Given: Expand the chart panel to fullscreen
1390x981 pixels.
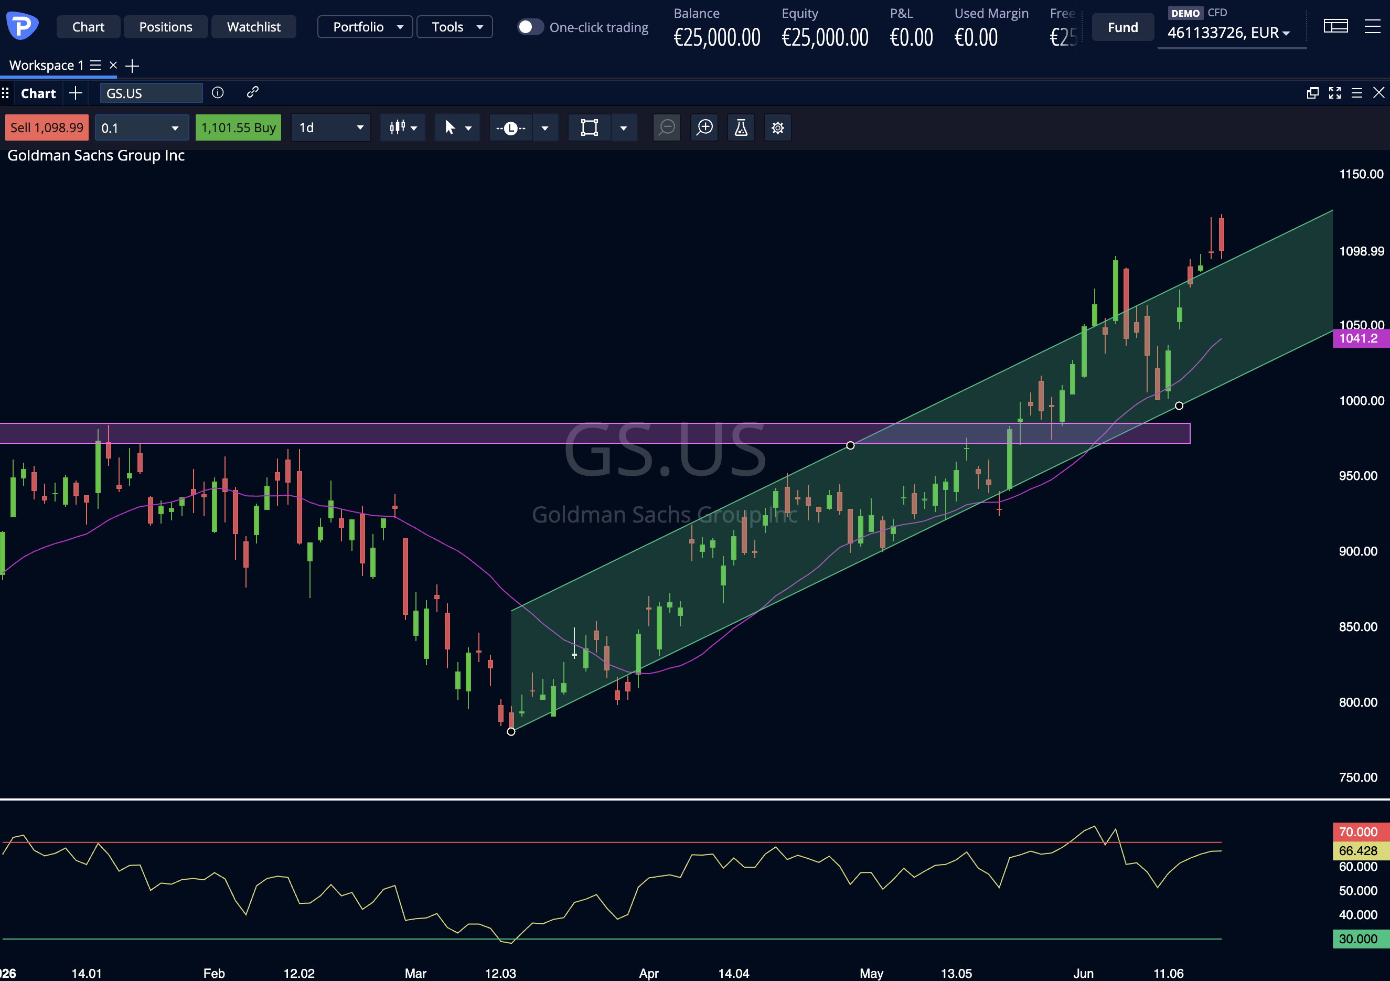Looking at the screenshot, I should 1335,93.
